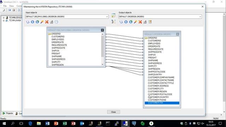Open the View menu
This screenshot has width=226, height=127.
(12, 6)
